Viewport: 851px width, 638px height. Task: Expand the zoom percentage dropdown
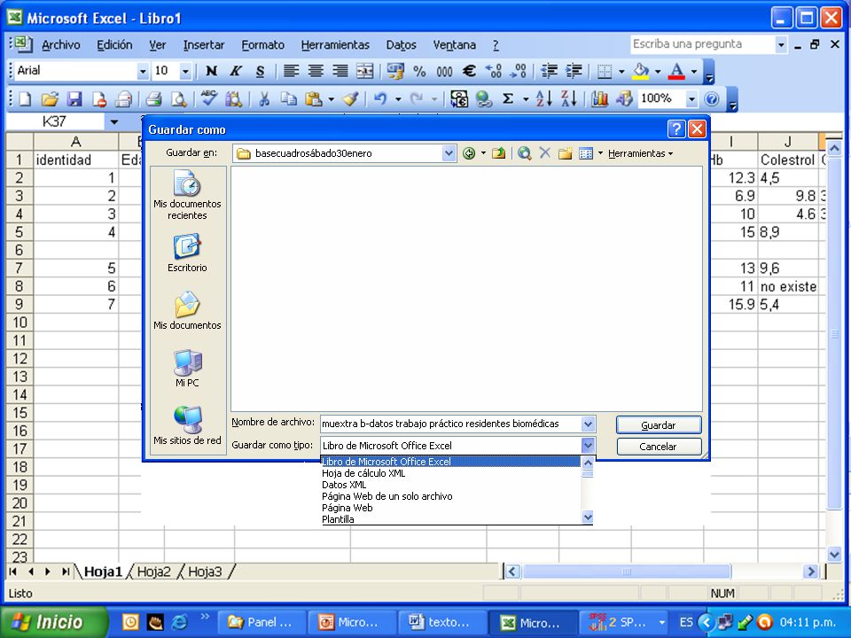click(x=691, y=98)
